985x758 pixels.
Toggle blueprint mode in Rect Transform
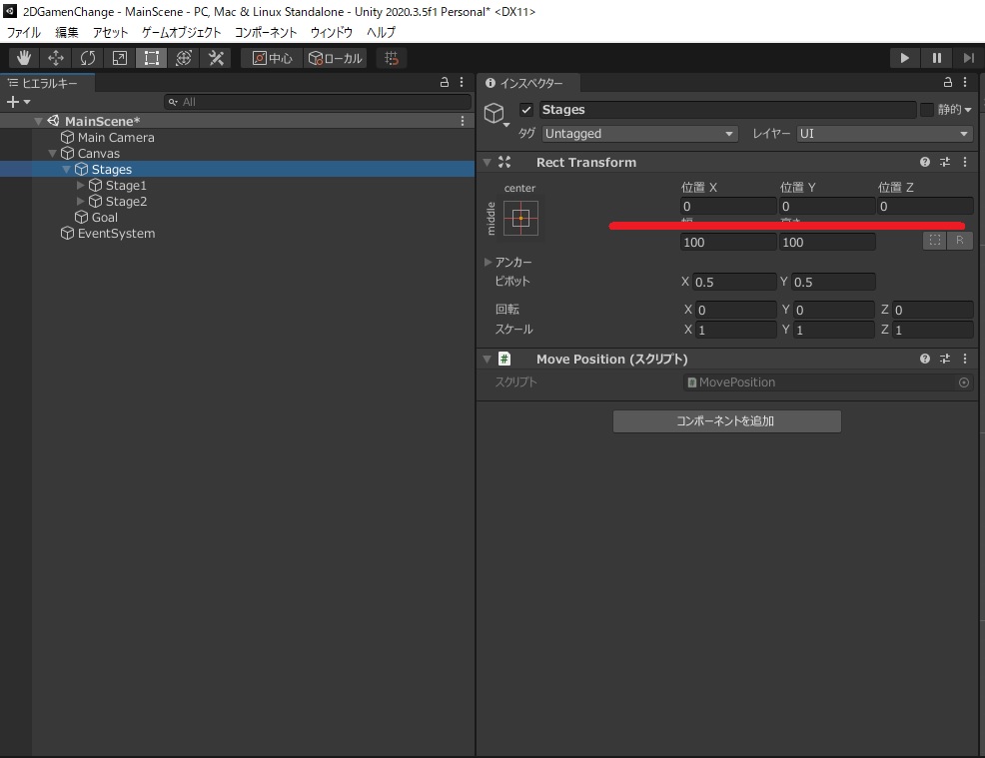935,240
